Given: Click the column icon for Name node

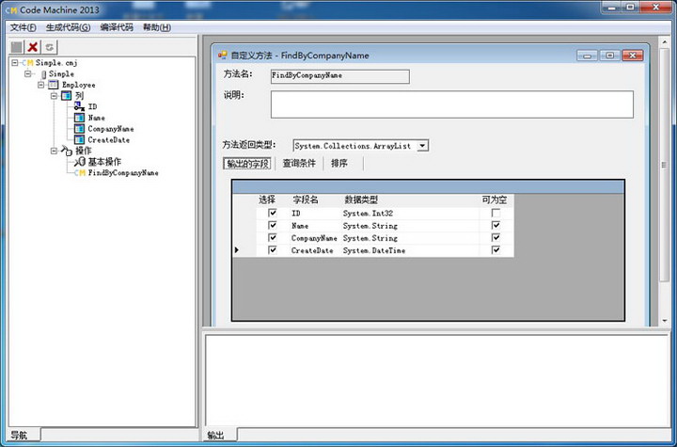Looking at the screenshot, I should 79,118.
